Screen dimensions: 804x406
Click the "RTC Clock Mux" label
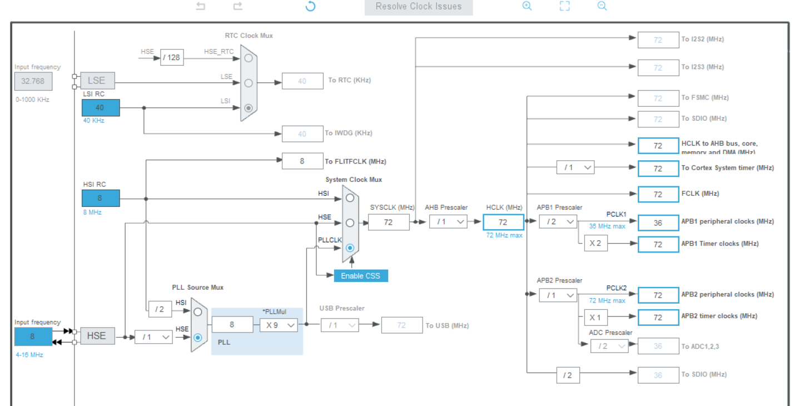pos(249,36)
